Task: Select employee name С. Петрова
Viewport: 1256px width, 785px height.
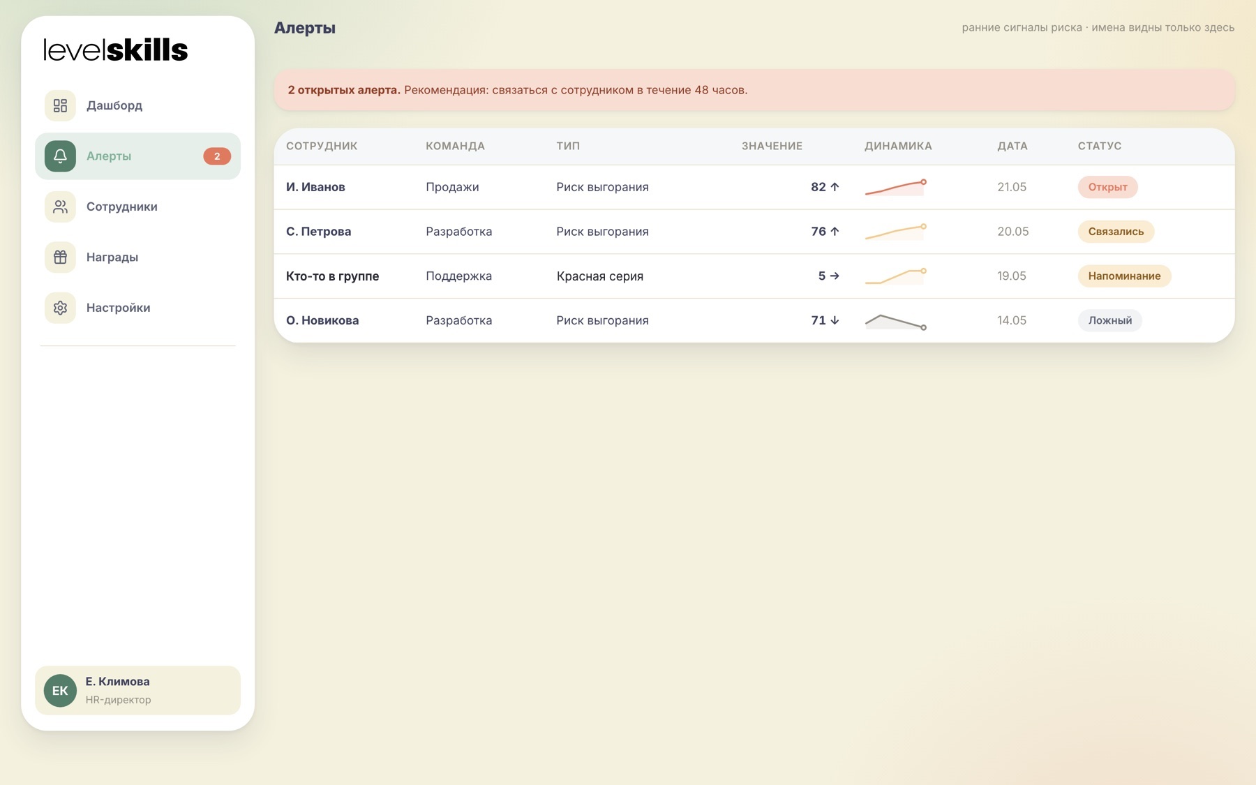Action: [x=318, y=232]
